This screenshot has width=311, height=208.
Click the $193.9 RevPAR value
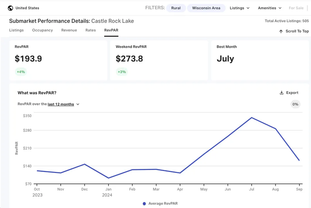(28, 59)
